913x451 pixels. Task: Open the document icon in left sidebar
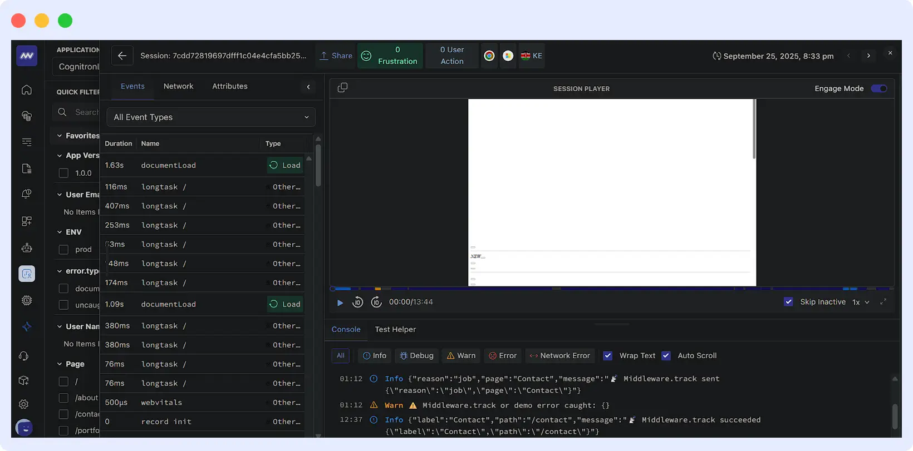tap(27, 168)
